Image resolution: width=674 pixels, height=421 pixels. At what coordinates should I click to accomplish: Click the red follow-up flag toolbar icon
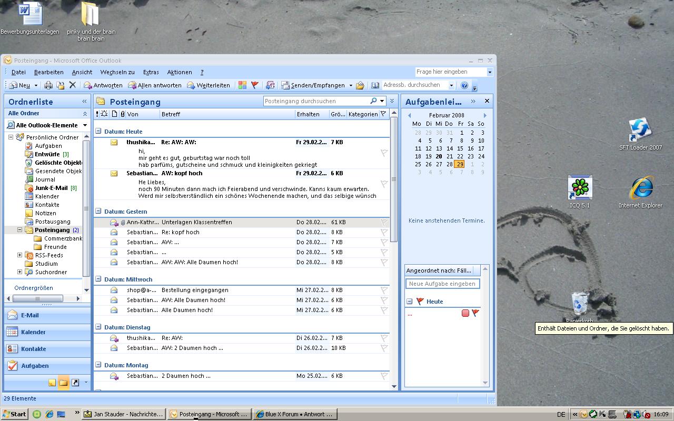pyautogui.click(x=255, y=85)
